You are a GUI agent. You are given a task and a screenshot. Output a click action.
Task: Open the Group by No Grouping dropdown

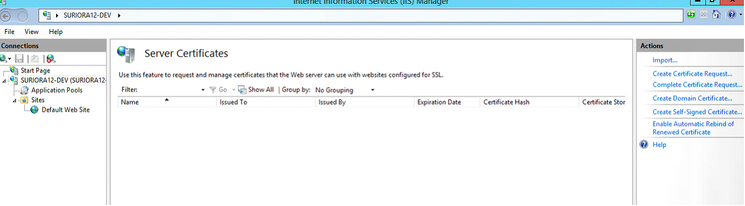345,90
